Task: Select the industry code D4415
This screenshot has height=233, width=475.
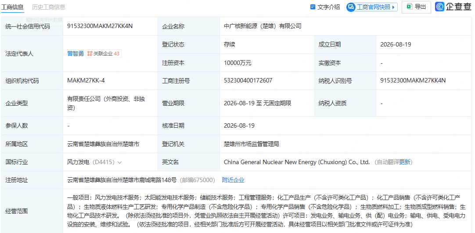Action: coord(103,162)
